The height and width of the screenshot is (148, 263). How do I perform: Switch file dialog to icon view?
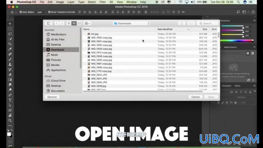69,23
